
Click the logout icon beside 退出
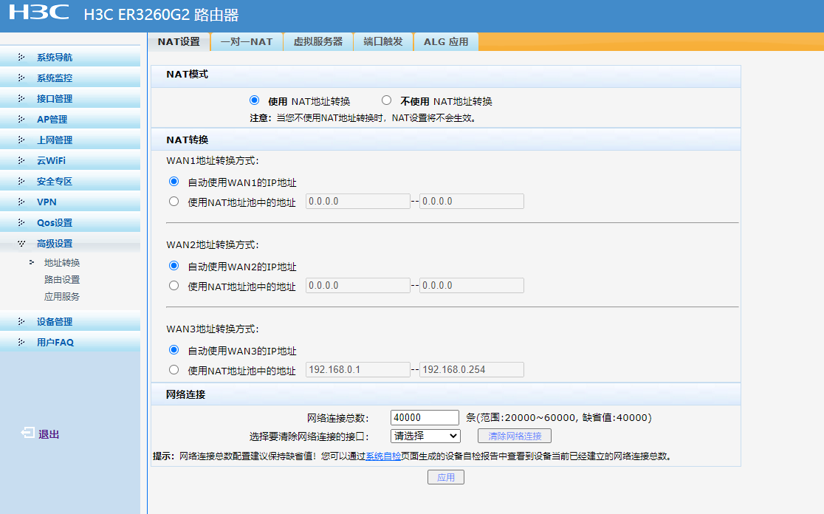point(27,434)
